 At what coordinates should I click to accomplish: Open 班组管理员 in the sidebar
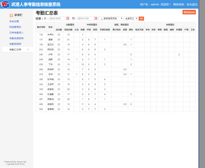(15, 27)
